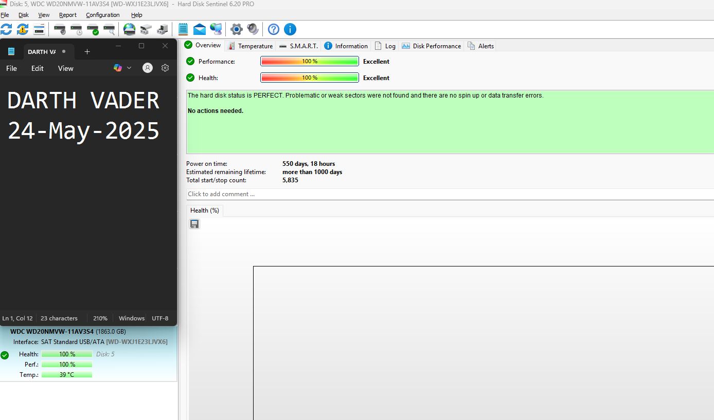The height and width of the screenshot is (420, 714).
Task: Open the Help menu
Action: pos(137,15)
